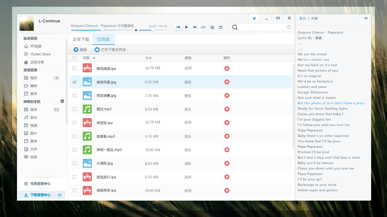
Task: Delete 面包旅行.ipa with its red X
Action: tap(227, 177)
